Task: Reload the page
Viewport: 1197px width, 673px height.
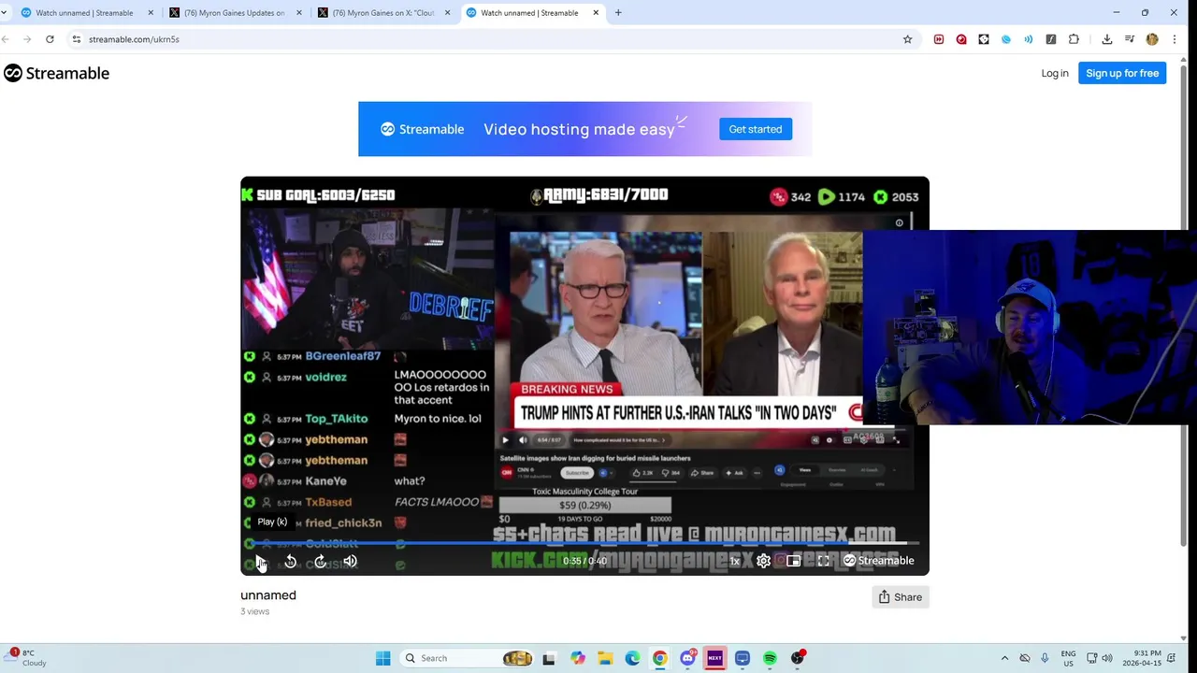Action: (x=50, y=39)
